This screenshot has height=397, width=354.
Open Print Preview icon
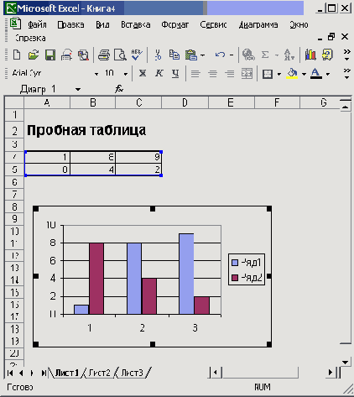click(120, 55)
